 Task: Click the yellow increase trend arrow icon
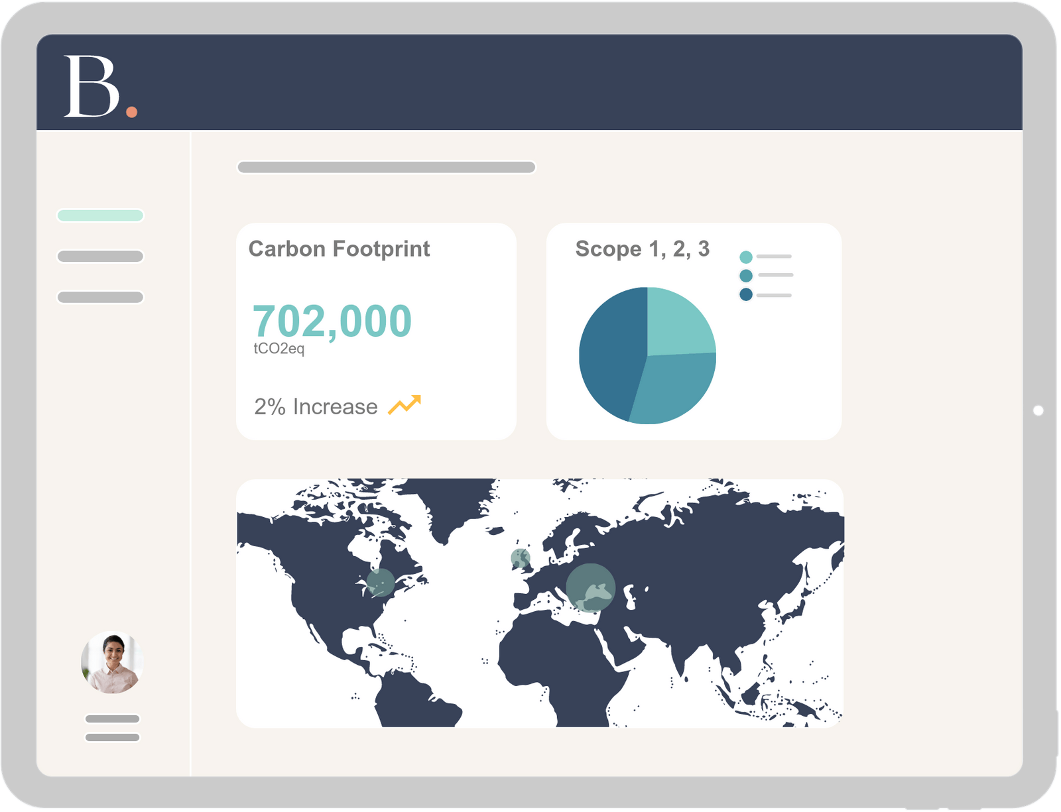(x=405, y=403)
